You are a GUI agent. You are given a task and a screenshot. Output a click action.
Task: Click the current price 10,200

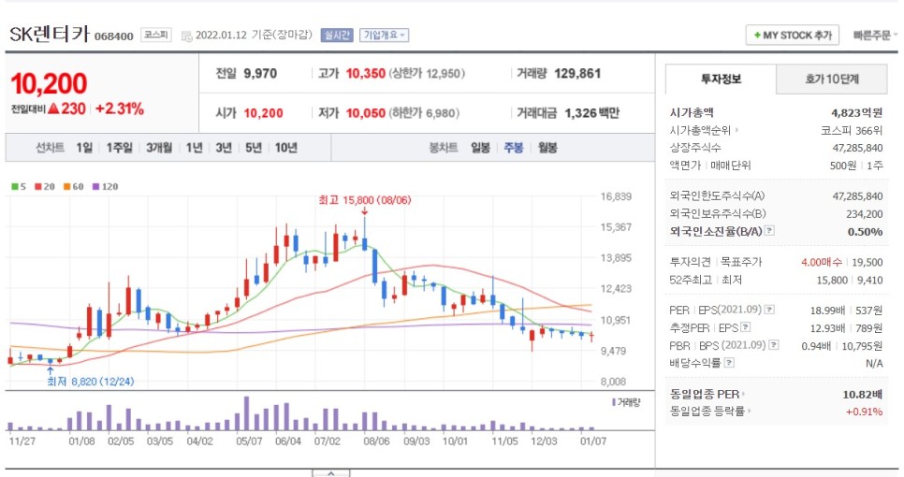(49, 83)
